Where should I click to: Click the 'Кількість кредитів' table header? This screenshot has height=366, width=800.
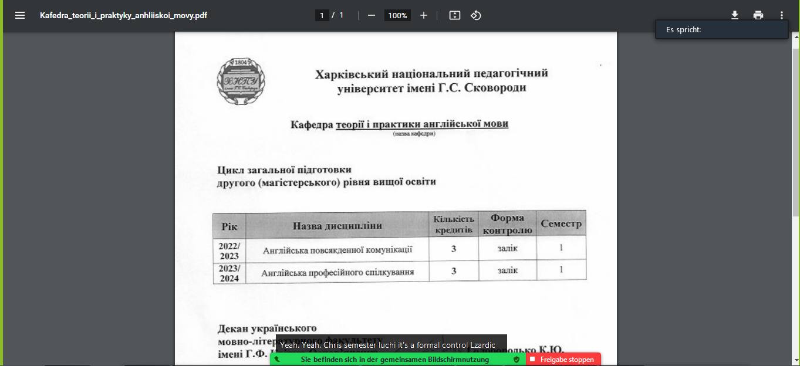pos(454,224)
